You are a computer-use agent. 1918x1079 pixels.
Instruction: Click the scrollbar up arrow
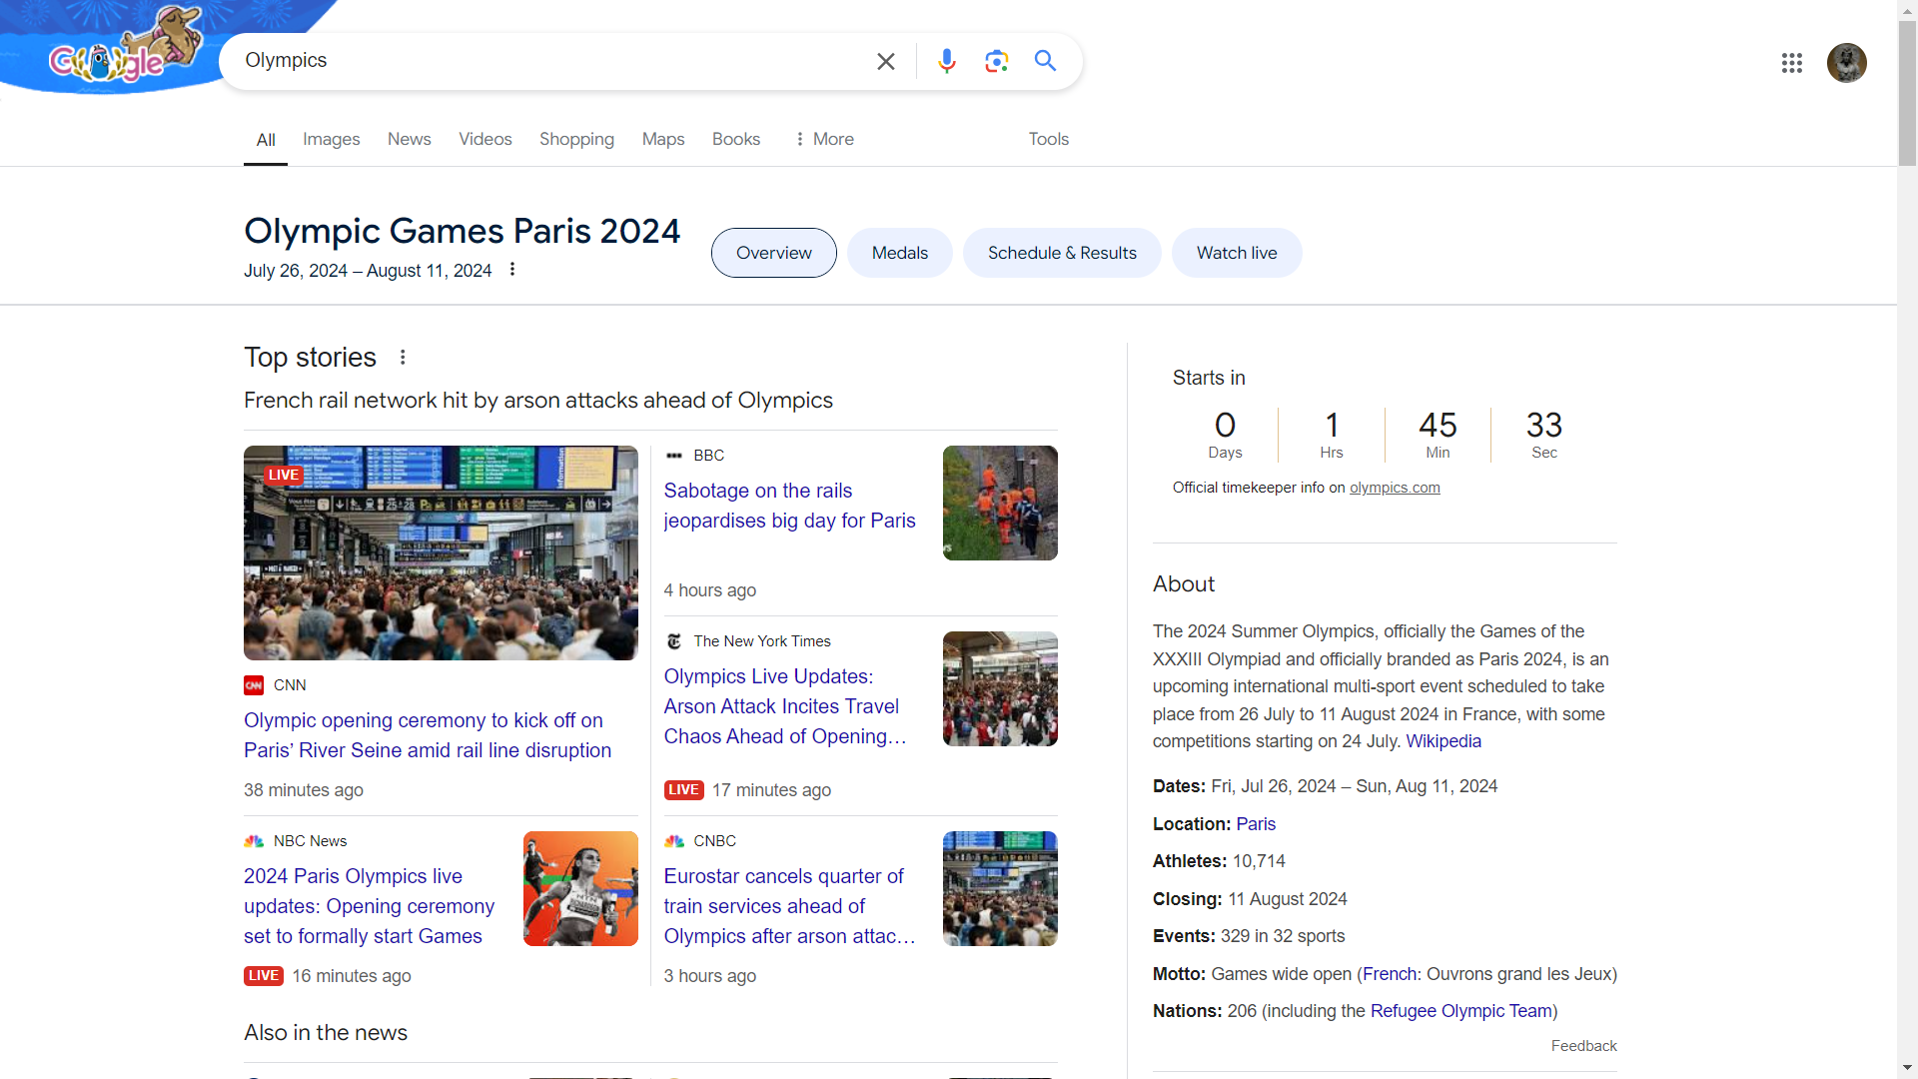click(1907, 9)
